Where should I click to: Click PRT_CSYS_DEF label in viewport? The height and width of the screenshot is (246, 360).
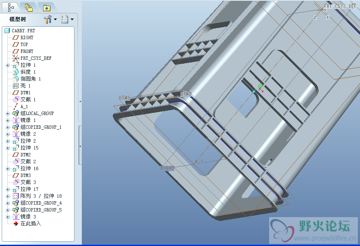[340, 6]
